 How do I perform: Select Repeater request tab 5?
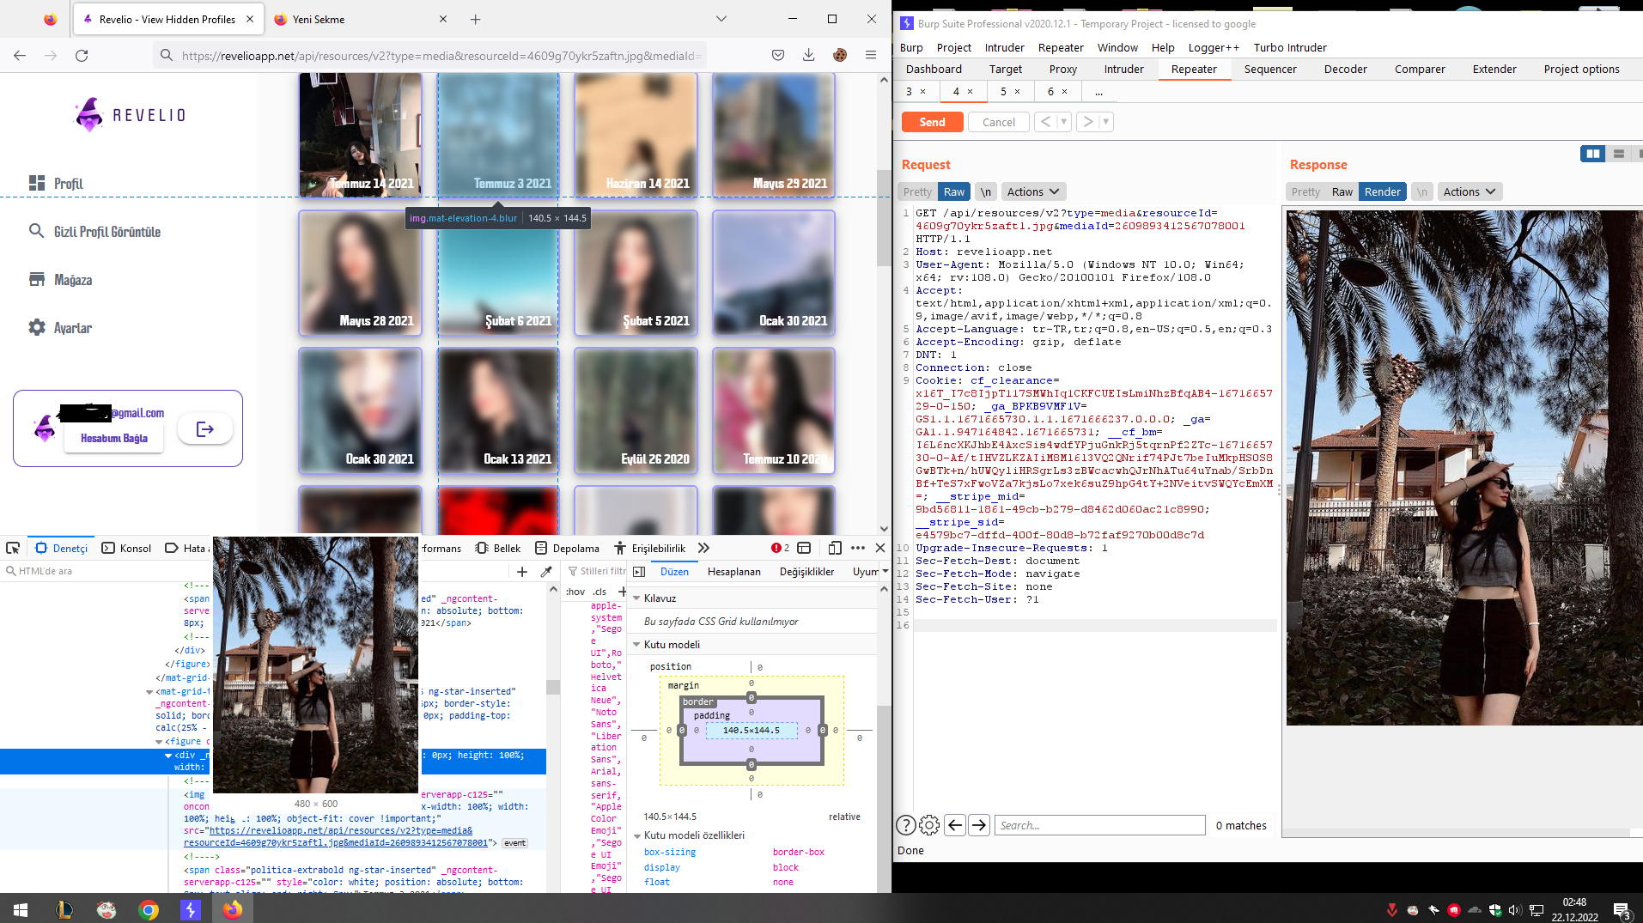point(1010,91)
